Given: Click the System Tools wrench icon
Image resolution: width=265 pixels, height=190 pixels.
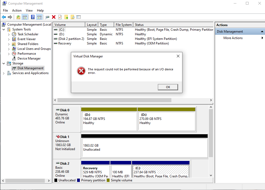Looking at the screenshot, I should pos(9,30).
